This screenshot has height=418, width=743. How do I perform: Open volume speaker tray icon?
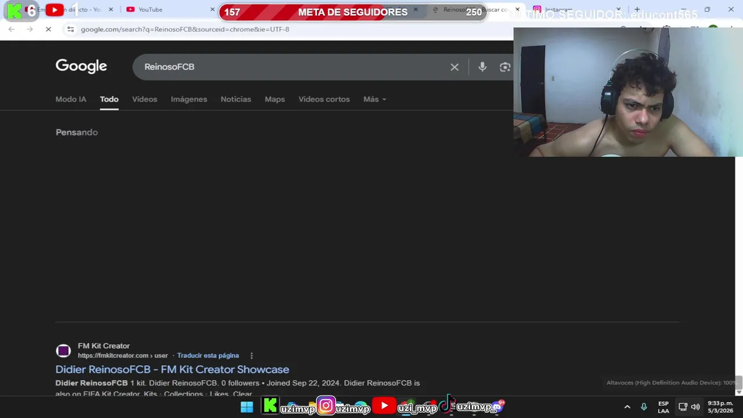coord(695,407)
